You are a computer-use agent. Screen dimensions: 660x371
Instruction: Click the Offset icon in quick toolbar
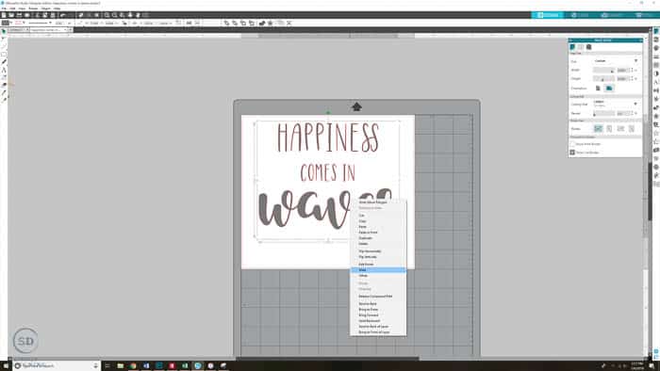271,24
